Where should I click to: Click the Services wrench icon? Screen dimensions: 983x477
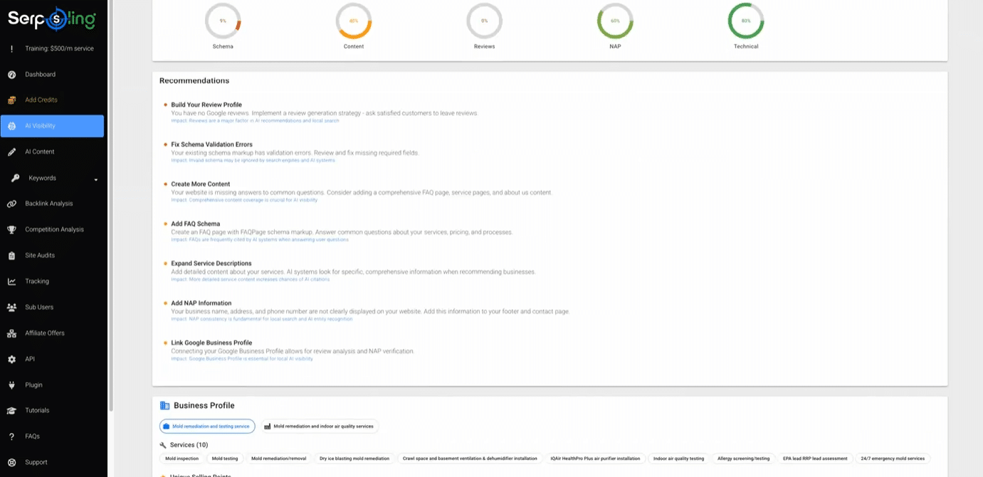coord(163,445)
